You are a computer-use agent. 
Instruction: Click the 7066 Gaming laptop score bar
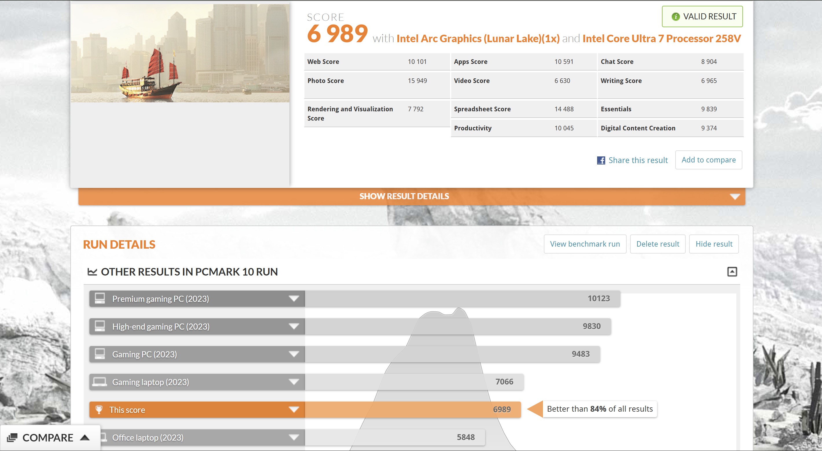414,382
